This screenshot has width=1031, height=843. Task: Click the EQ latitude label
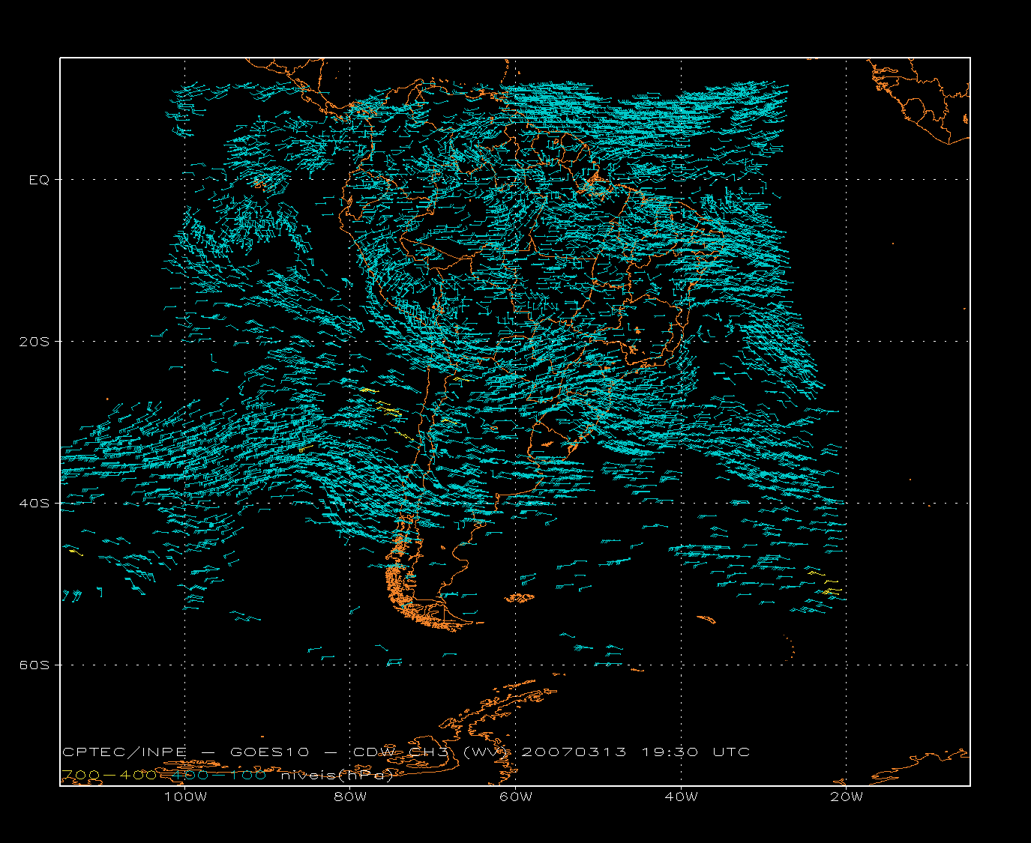pyautogui.click(x=40, y=180)
